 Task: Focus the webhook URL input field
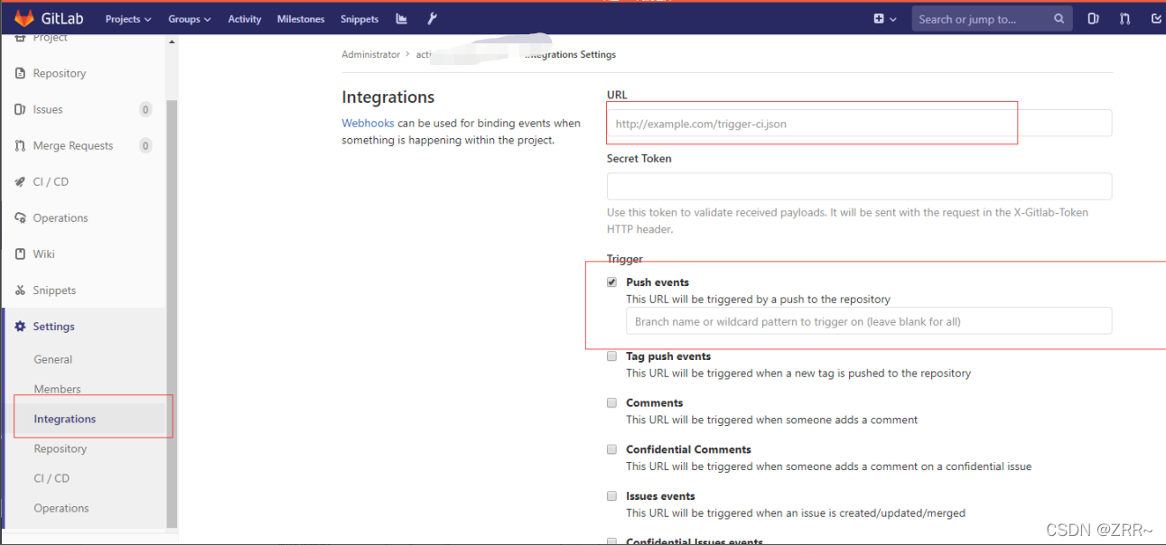(x=859, y=124)
